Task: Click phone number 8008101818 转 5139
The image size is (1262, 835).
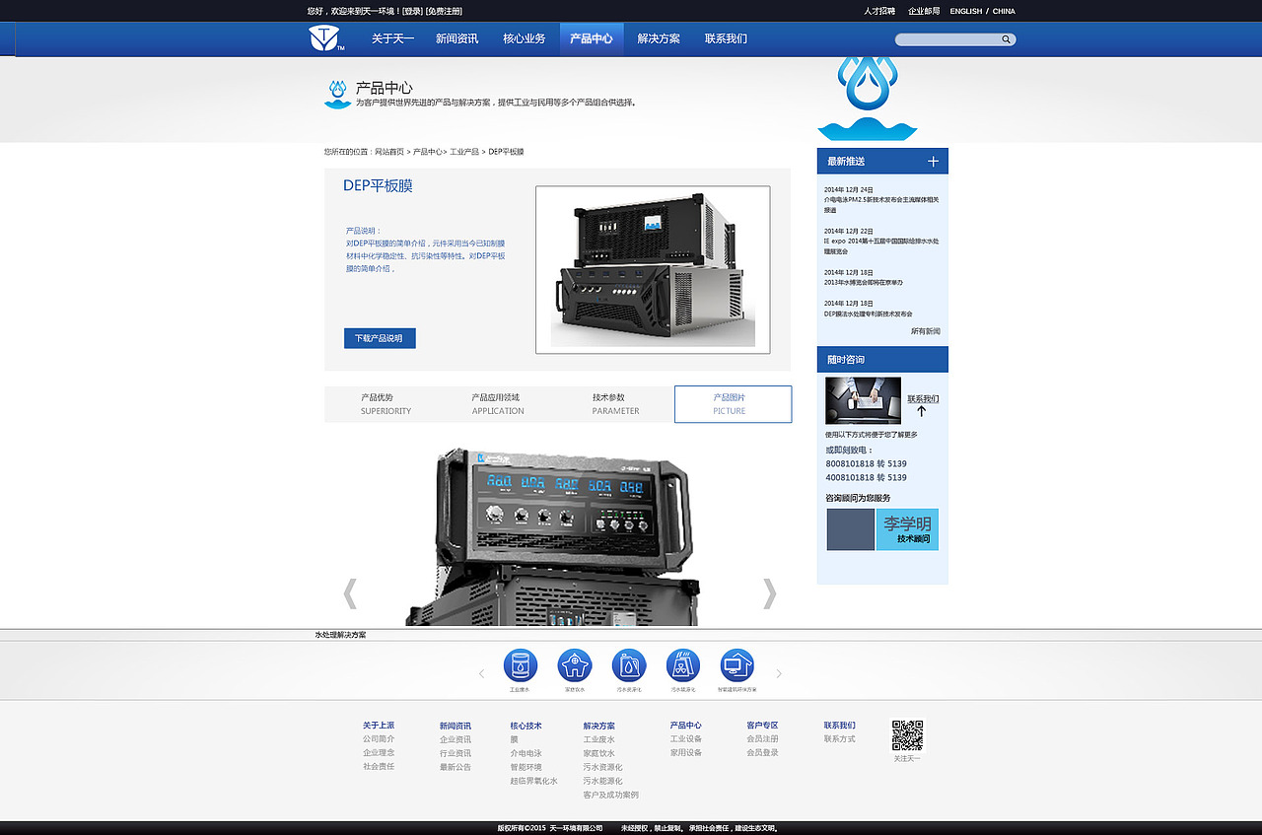Action: (867, 463)
